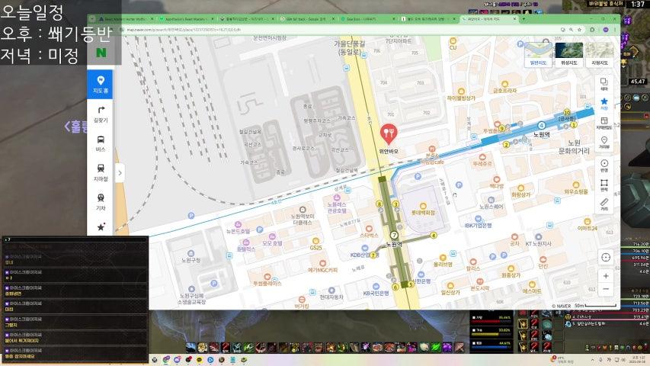Image resolution: width=650 pixels, height=366 pixels.
Task: Select the 반경 radius tool
Action: 604,165
